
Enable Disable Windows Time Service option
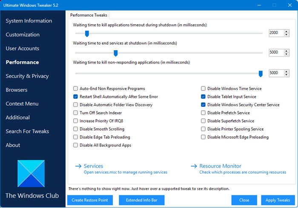pyautogui.click(x=203, y=88)
